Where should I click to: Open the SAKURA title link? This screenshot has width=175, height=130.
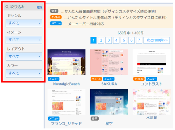(x=109, y=84)
